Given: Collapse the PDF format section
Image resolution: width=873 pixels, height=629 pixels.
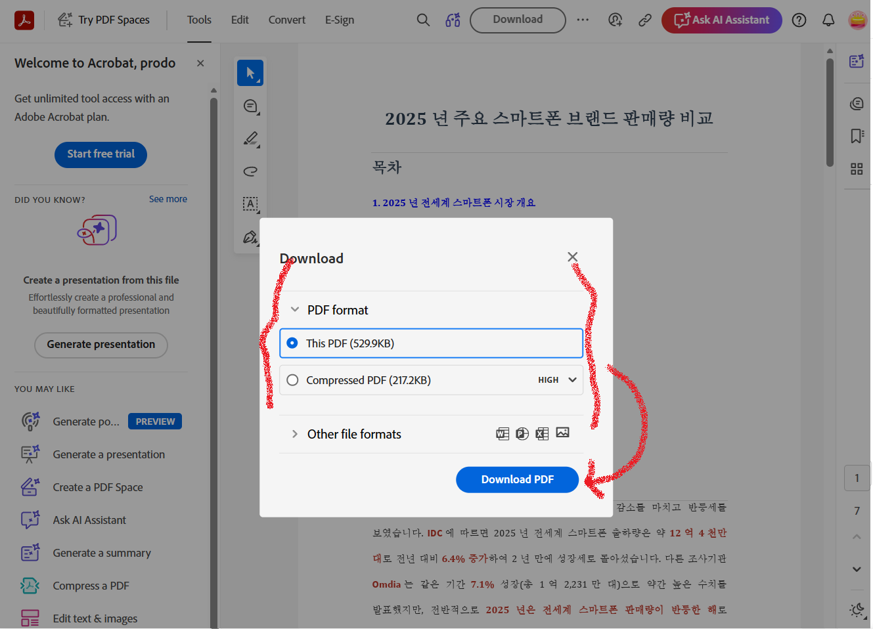Looking at the screenshot, I should click(x=294, y=309).
